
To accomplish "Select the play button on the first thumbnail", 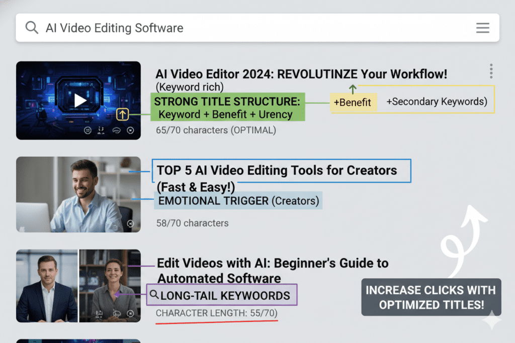I will coord(79,99).
